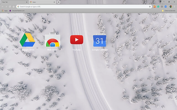This screenshot has width=177, height=110.
Task: Open a new tab with plus button
Action: (59, 2)
